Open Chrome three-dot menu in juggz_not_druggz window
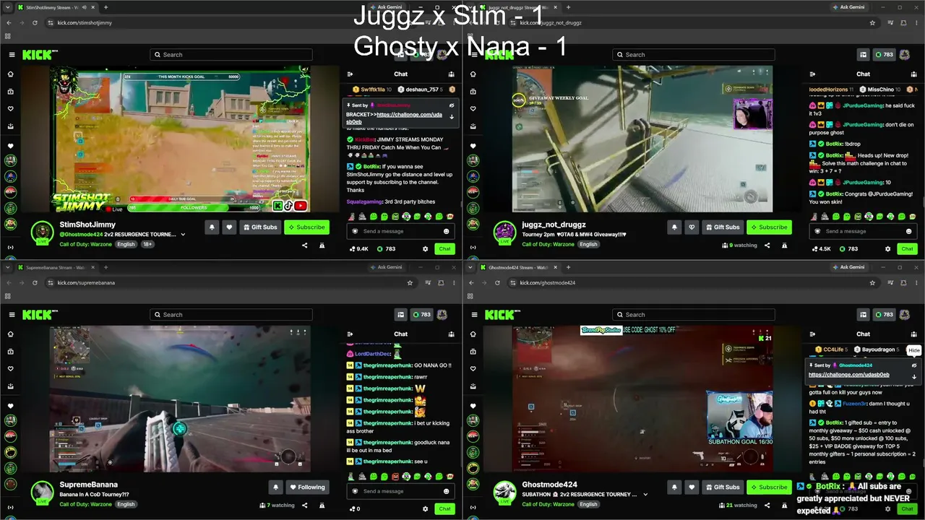The width and height of the screenshot is (925, 520). coord(915,22)
